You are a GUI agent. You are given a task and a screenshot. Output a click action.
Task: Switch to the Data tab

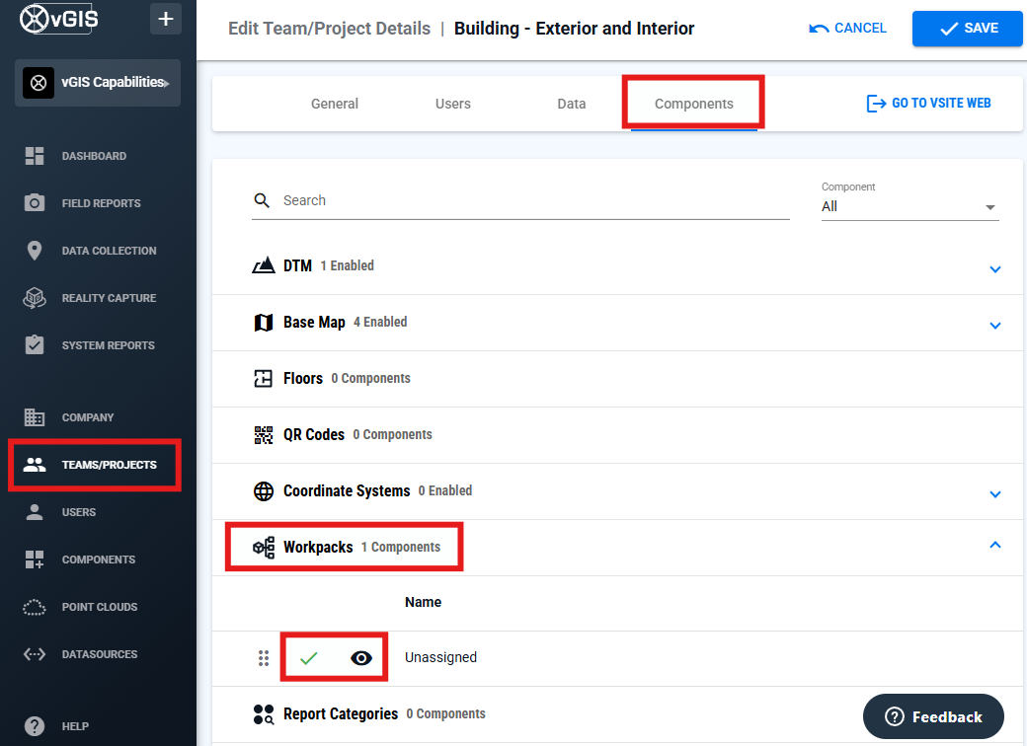tap(572, 104)
